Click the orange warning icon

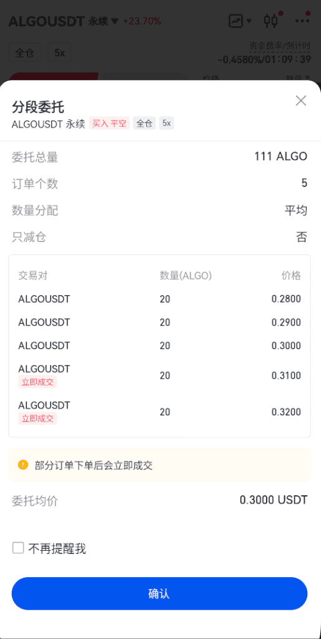pos(23,465)
